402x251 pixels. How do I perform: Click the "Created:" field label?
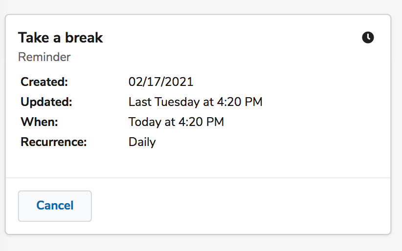(x=44, y=82)
